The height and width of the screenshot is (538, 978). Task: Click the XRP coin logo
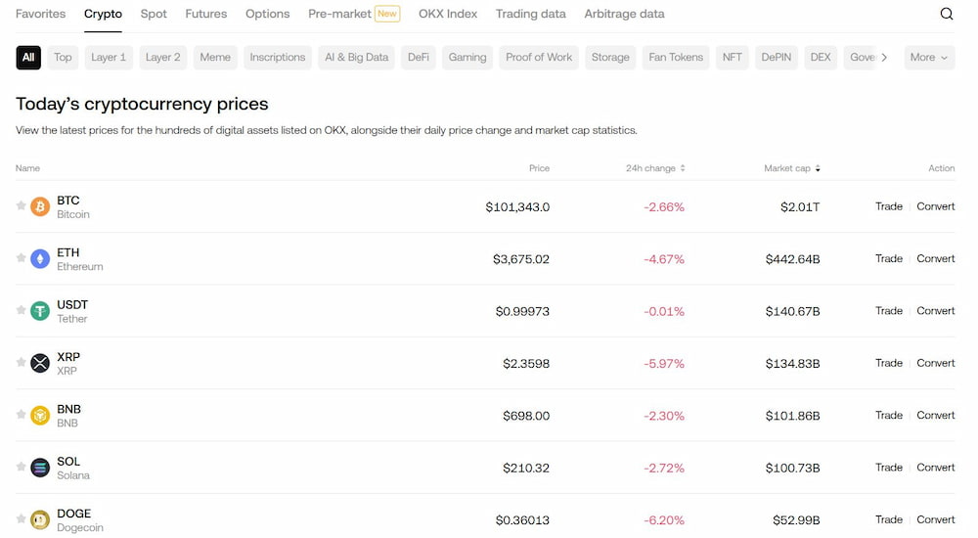click(x=40, y=363)
